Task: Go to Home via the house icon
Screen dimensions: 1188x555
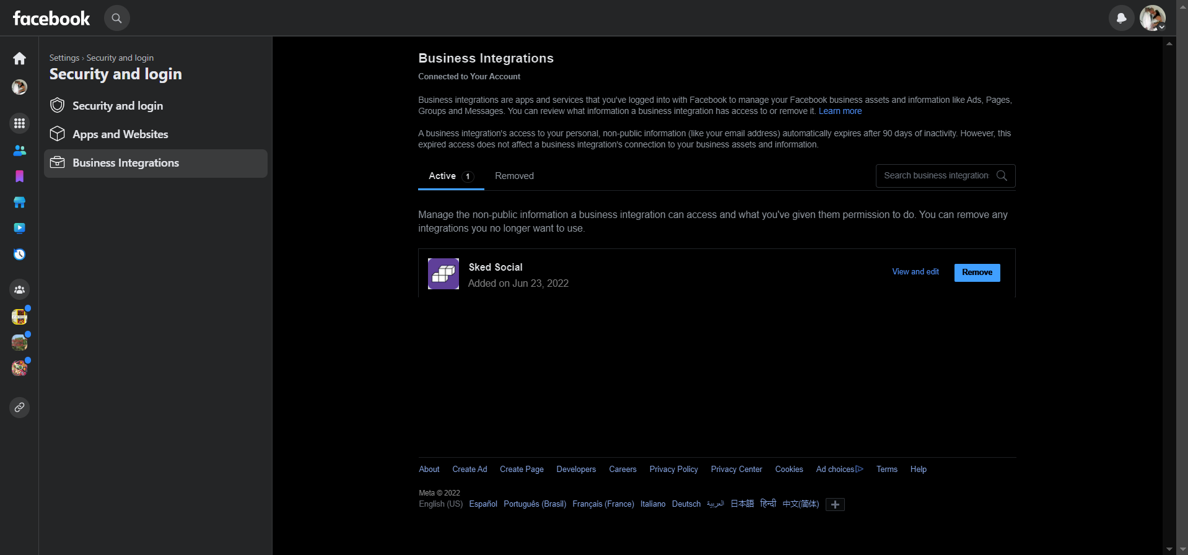Action: pyautogui.click(x=20, y=58)
